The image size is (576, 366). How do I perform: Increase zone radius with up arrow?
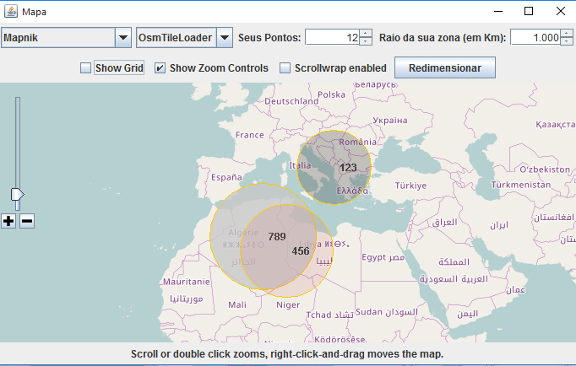[x=568, y=33]
